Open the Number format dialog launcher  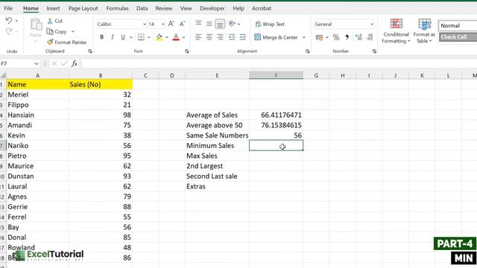374,51
